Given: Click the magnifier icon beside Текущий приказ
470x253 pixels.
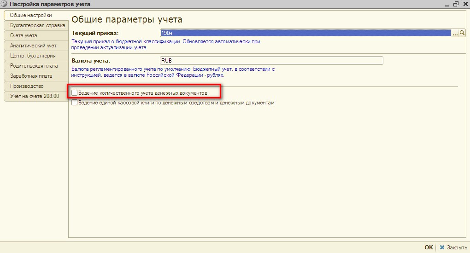Looking at the screenshot, I should pos(462,33).
